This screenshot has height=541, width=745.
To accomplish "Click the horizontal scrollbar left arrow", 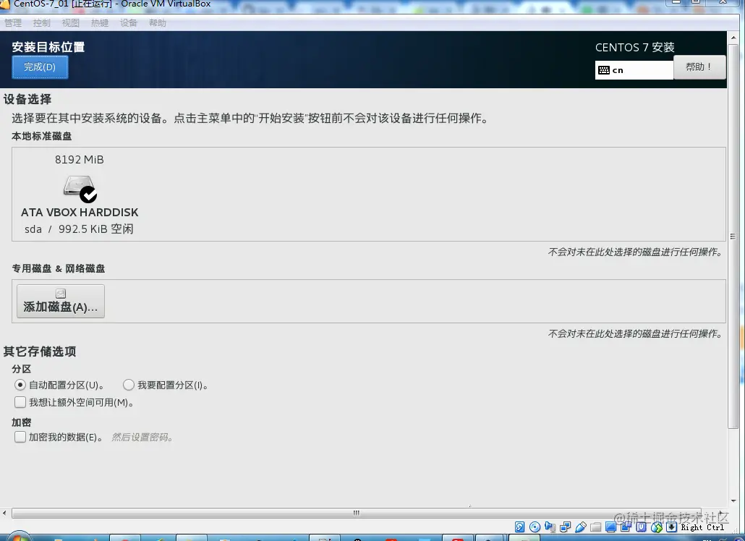I will pos(5,513).
